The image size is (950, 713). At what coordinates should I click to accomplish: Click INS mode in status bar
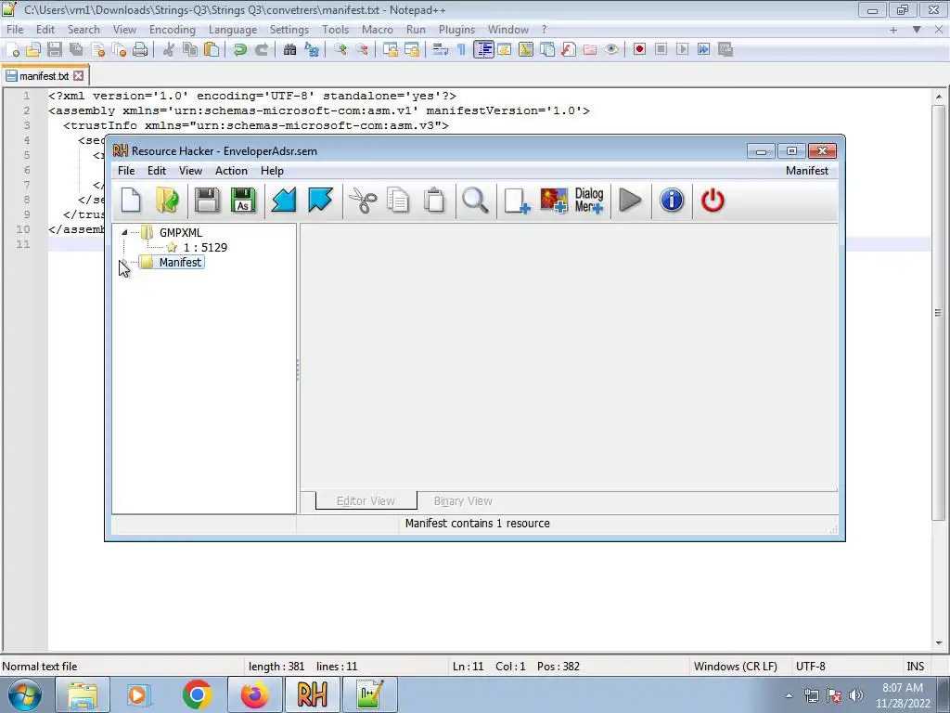coord(915,667)
